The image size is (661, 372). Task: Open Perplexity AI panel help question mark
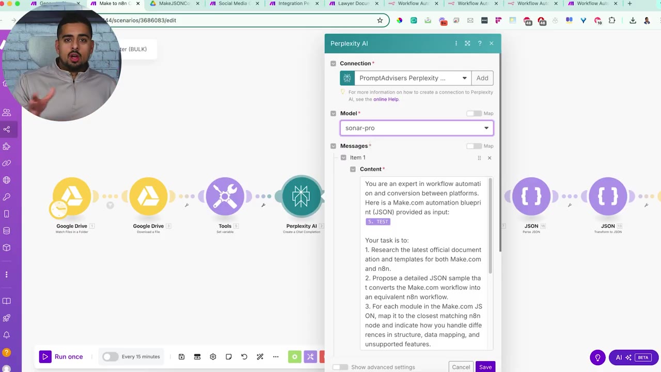(480, 43)
